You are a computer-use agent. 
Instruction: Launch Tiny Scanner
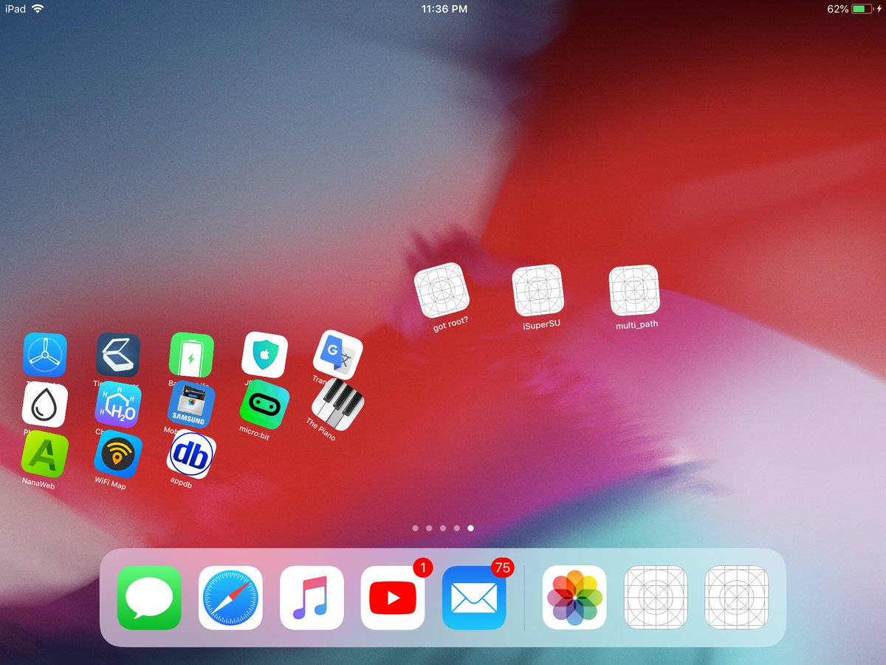click(x=118, y=355)
